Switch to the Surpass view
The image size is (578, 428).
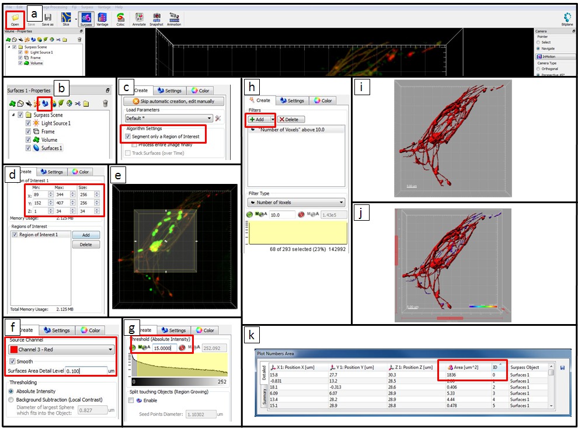point(86,19)
